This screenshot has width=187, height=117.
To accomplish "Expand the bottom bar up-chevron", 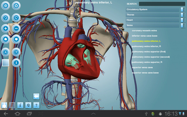I will [93, 114].
